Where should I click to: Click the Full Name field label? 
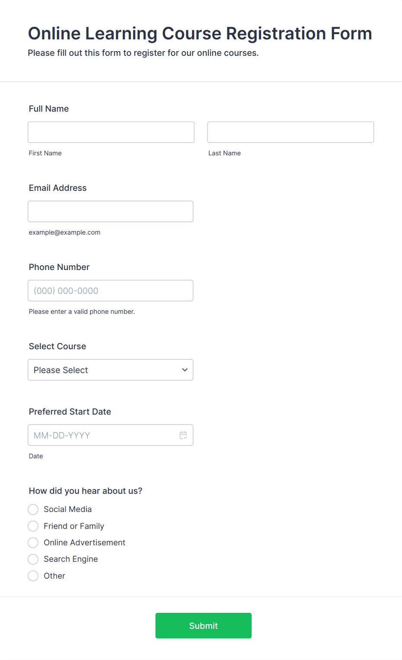(49, 109)
